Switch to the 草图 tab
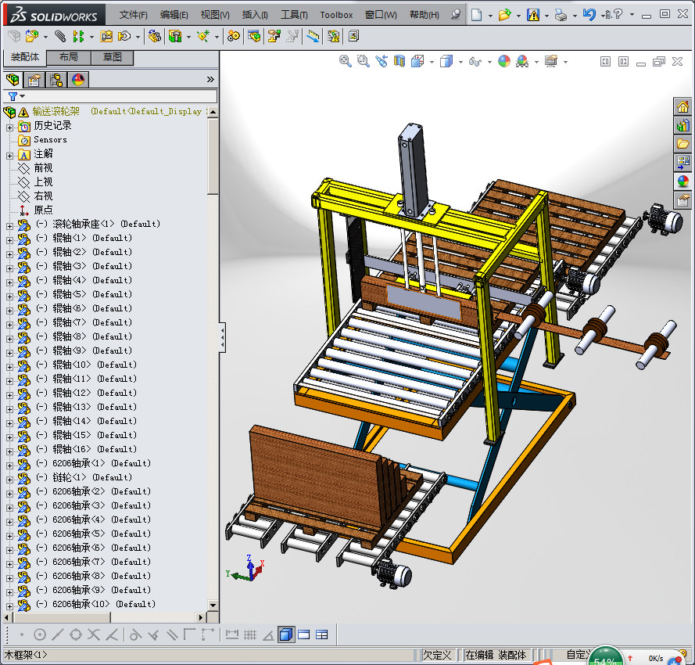This screenshot has height=665, width=695. point(113,57)
